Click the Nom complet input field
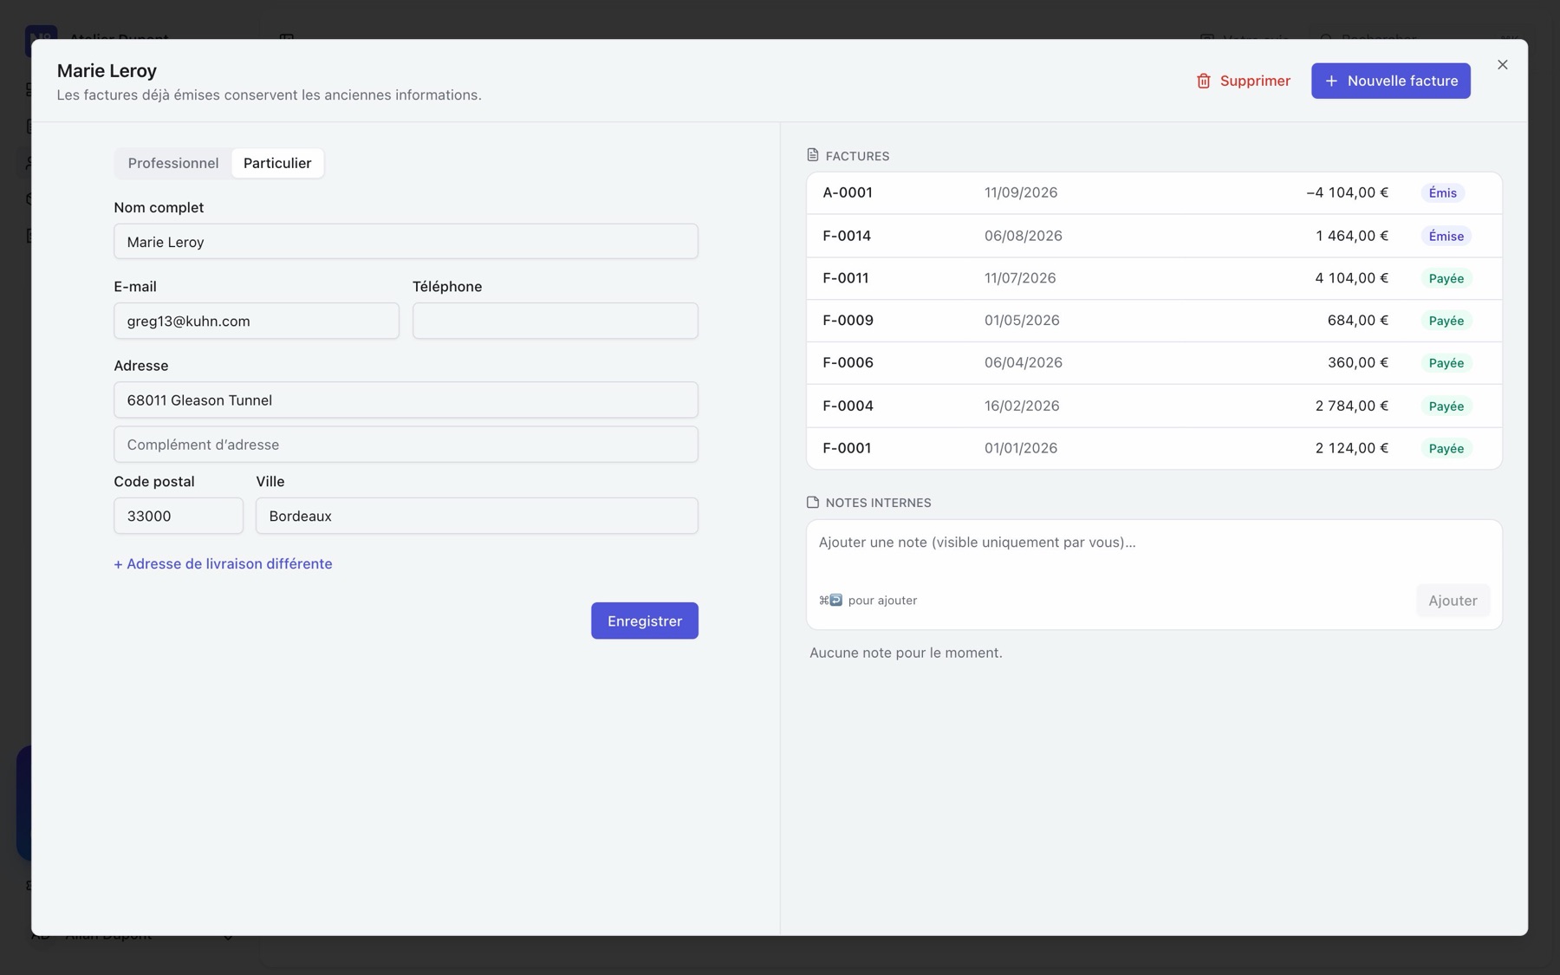Viewport: 1560px width, 975px height. click(406, 242)
